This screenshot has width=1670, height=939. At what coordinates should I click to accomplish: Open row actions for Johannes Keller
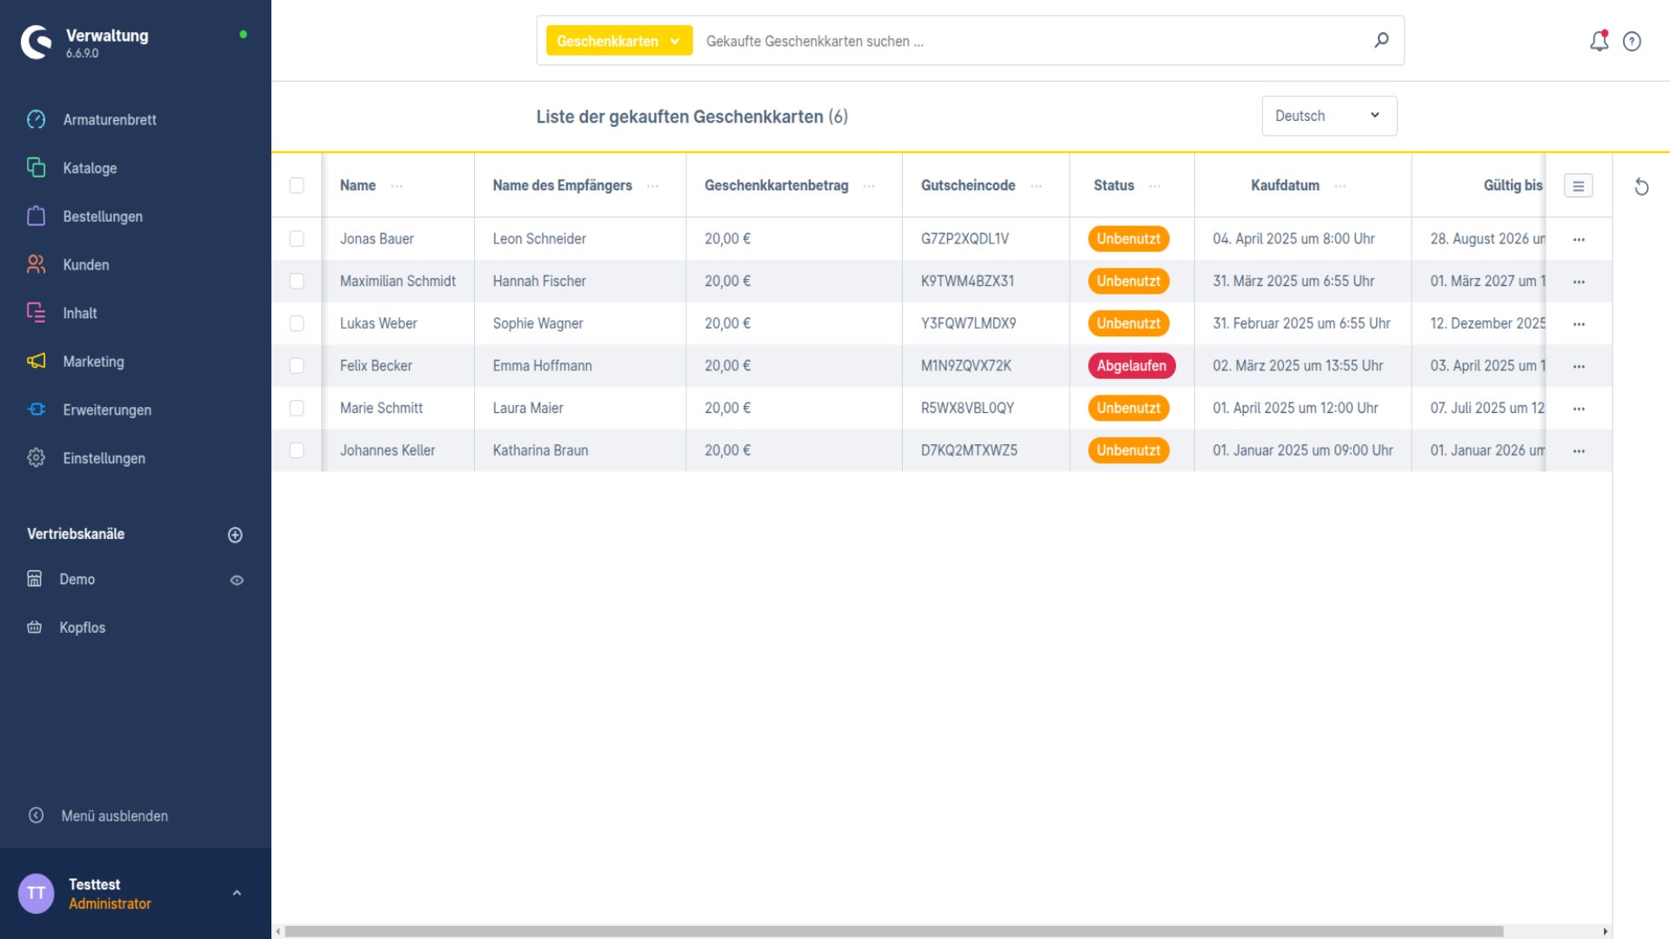click(x=1579, y=450)
